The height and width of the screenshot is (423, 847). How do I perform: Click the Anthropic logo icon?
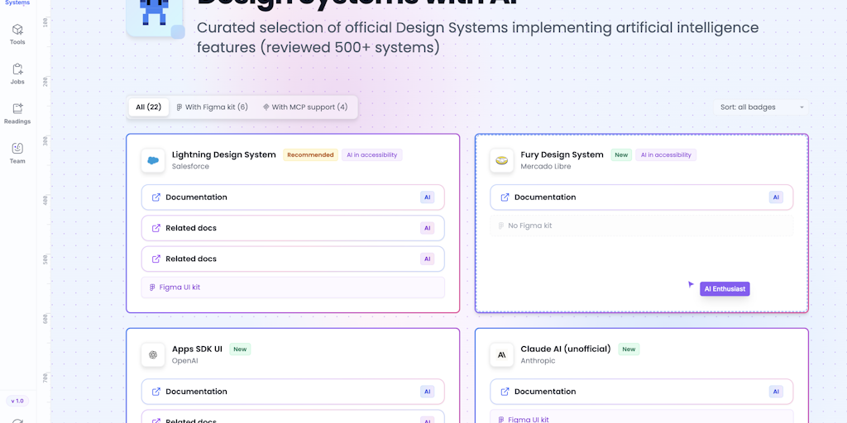click(x=502, y=354)
